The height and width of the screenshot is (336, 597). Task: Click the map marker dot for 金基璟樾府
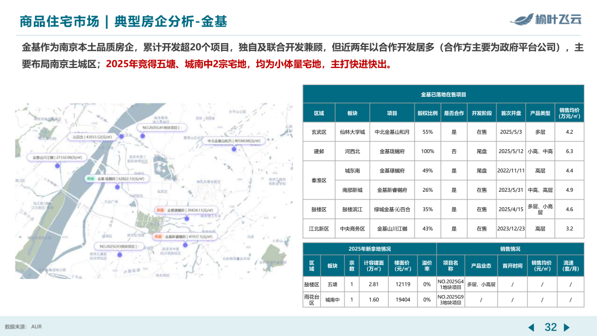(187, 218)
